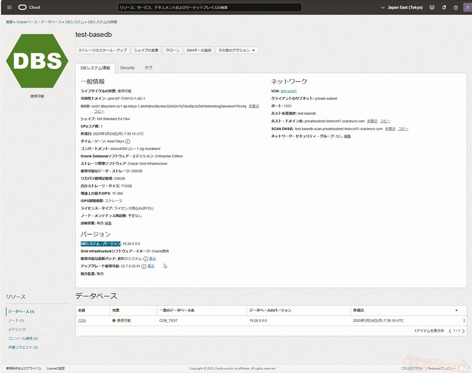Open Cookieの設定 footer link
Viewport: 472px width, 373px height.
point(55,368)
